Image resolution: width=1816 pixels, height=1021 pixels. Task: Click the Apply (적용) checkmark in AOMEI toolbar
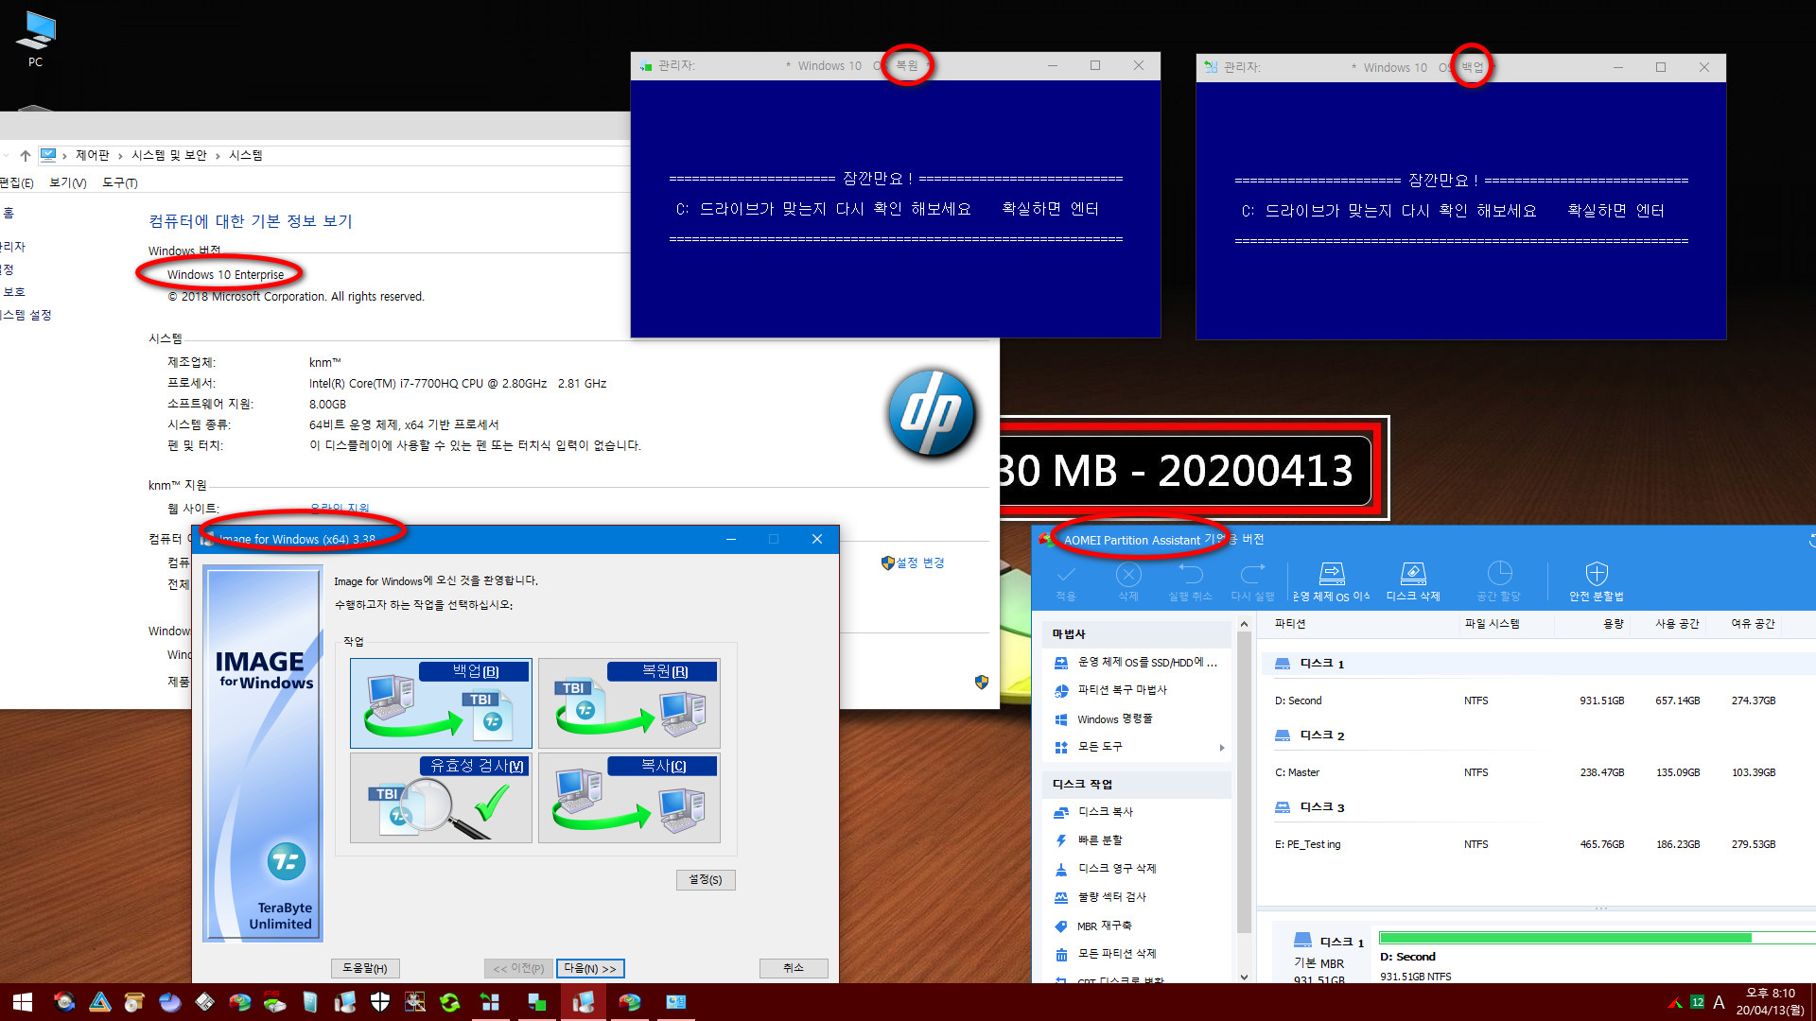(1066, 580)
